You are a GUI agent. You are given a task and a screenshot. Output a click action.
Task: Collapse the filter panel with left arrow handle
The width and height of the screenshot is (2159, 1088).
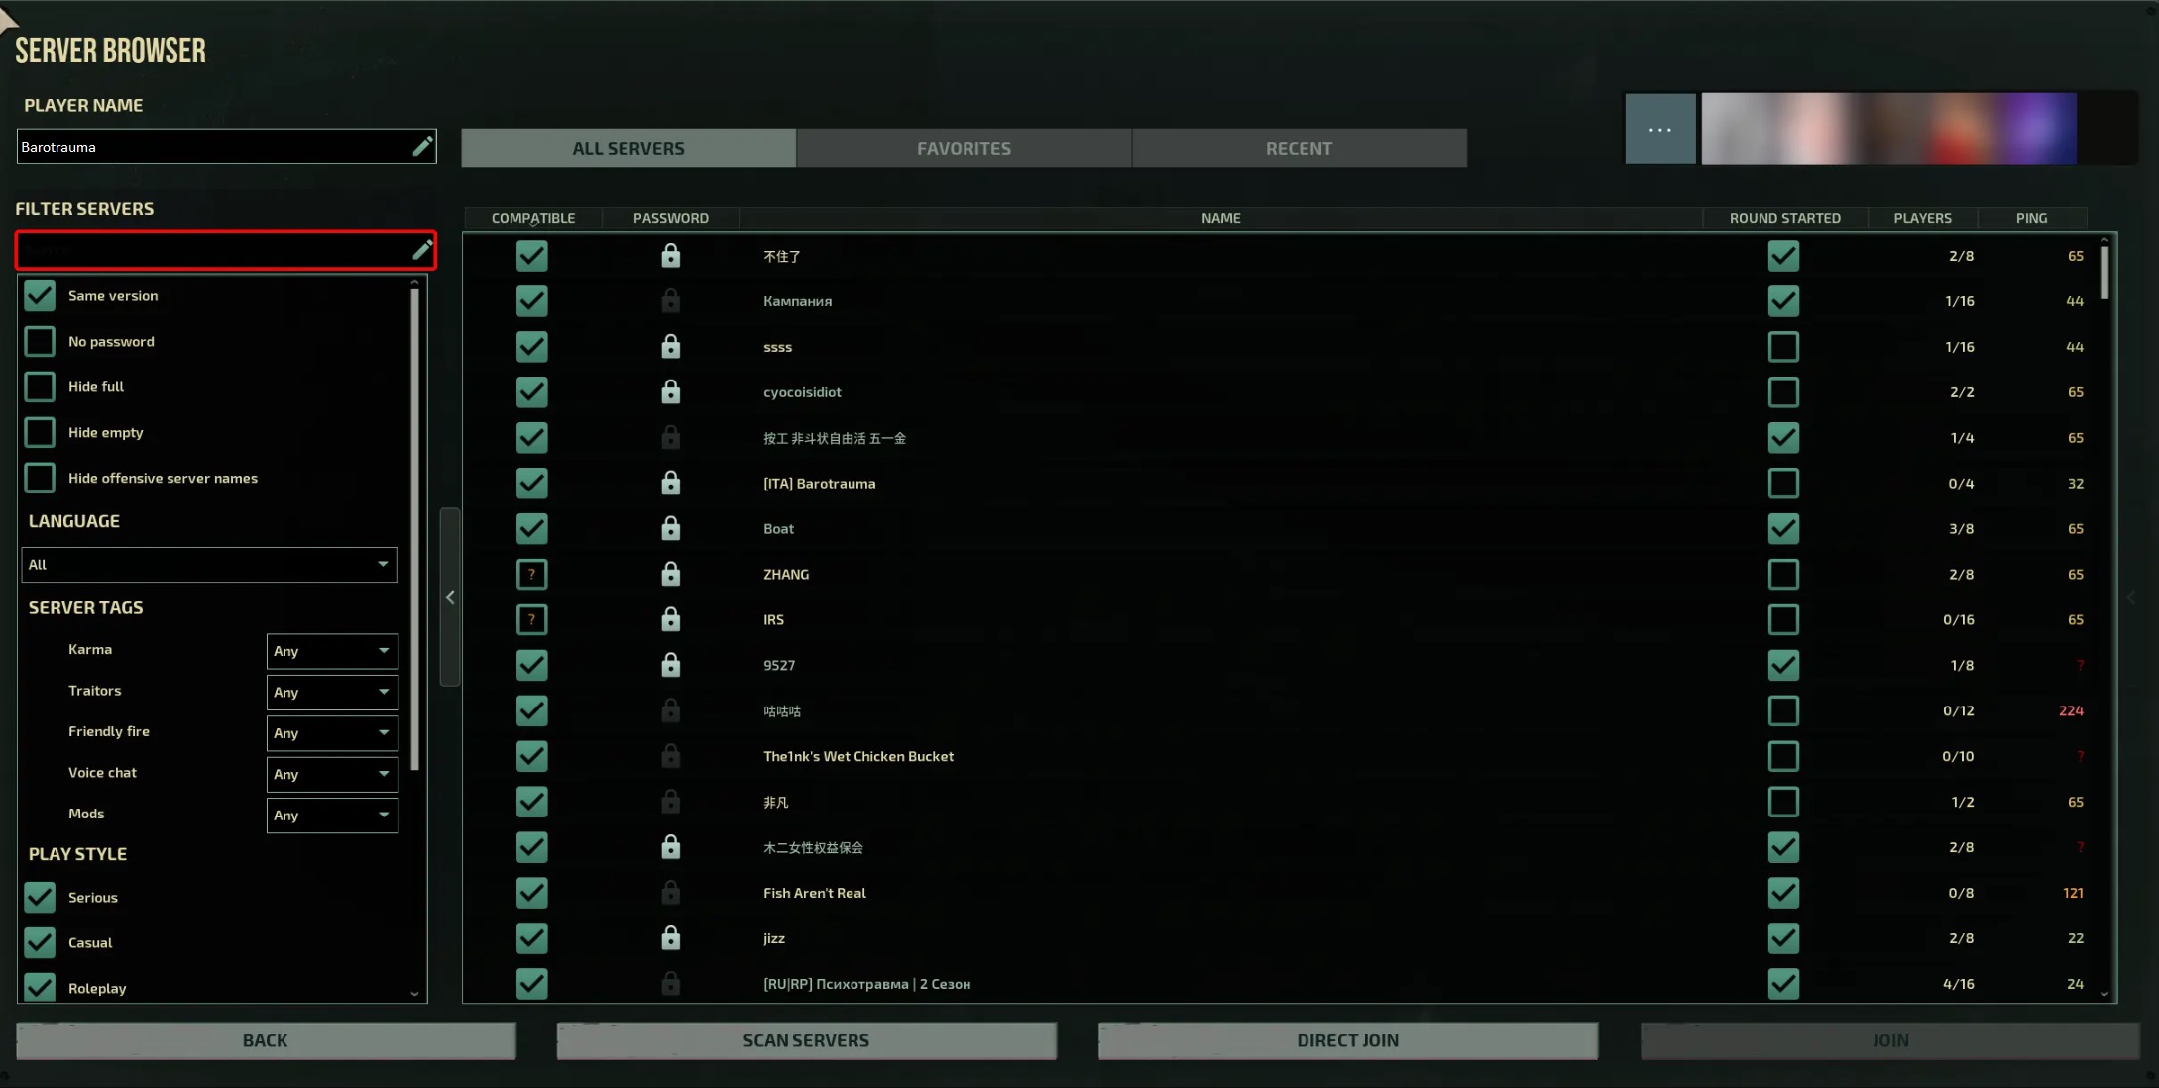pos(450,597)
